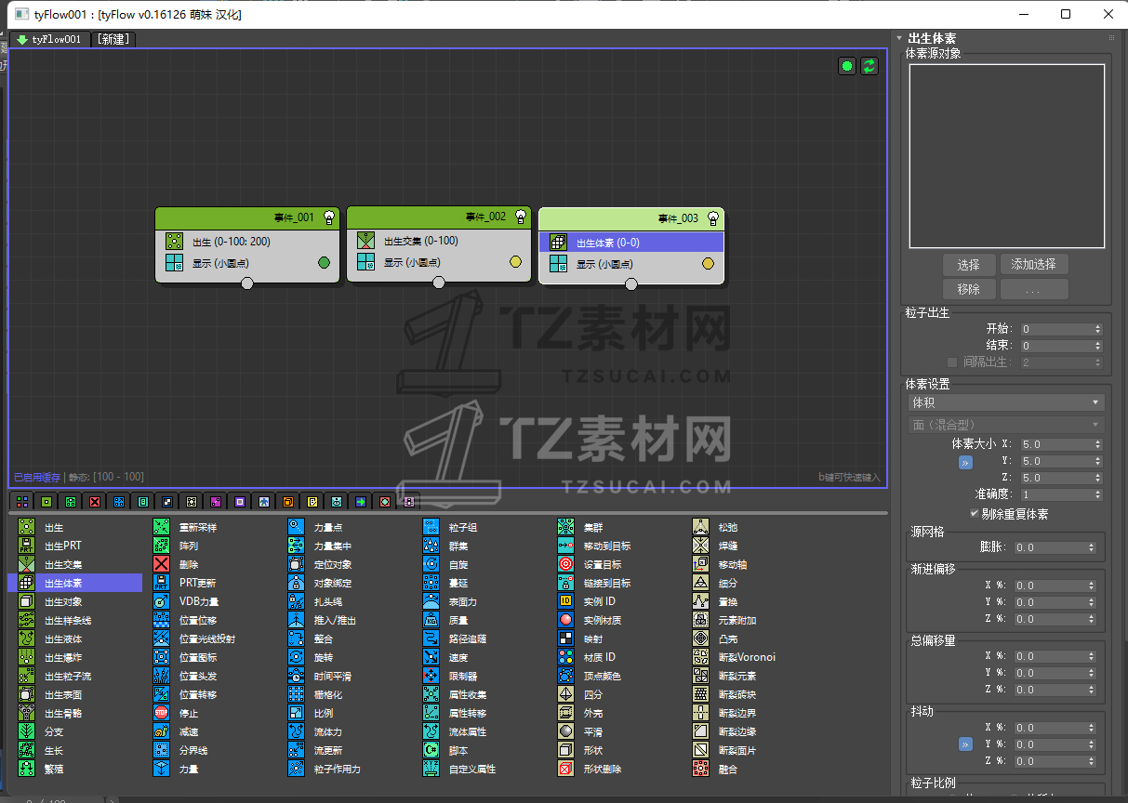Click the 事件_001 output connector circle
Image resolution: width=1128 pixels, height=803 pixels.
click(x=247, y=283)
